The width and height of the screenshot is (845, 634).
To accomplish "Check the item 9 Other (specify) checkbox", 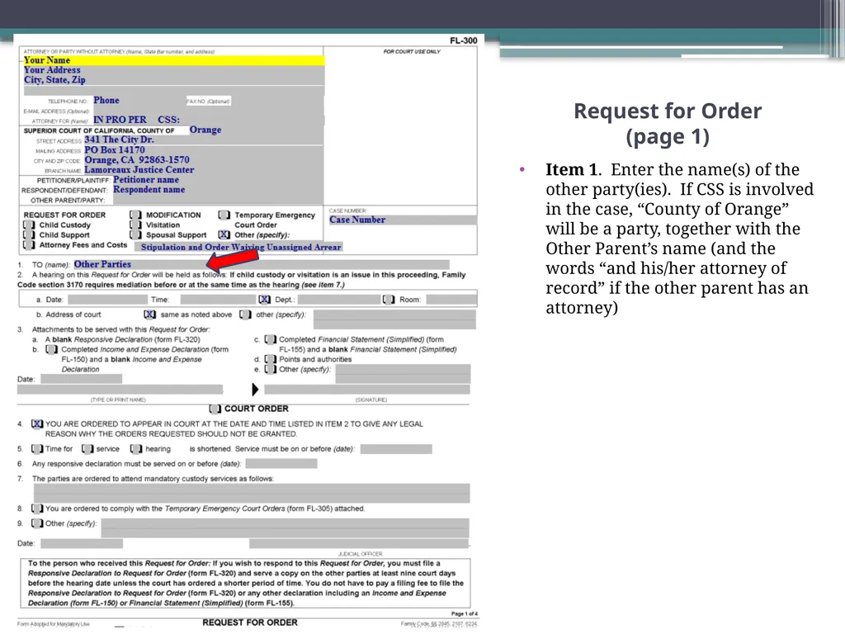I will [37, 523].
